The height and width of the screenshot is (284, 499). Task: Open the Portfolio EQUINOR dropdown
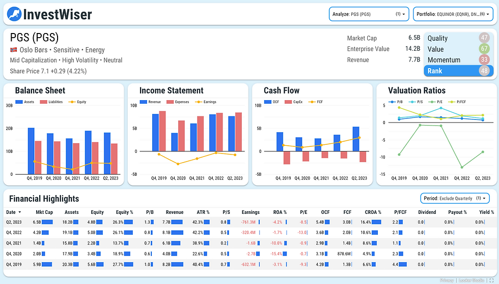pyautogui.click(x=453, y=14)
